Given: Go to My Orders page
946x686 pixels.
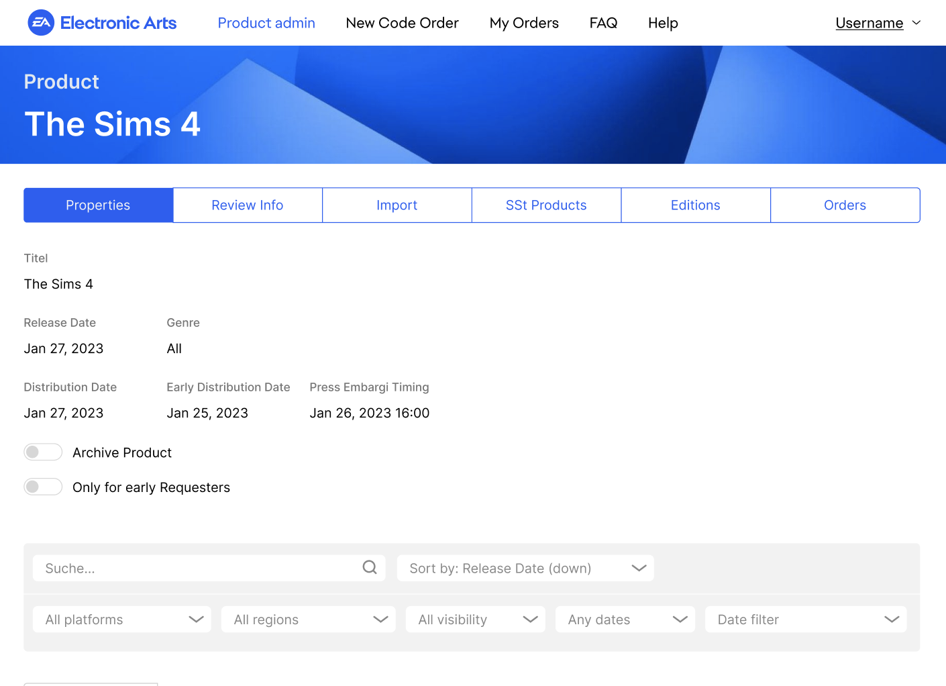Looking at the screenshot, I should tap(524, 23).
